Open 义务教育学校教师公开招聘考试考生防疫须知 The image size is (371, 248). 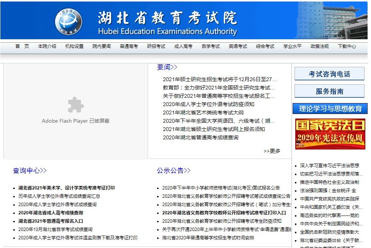click(222, 221)
